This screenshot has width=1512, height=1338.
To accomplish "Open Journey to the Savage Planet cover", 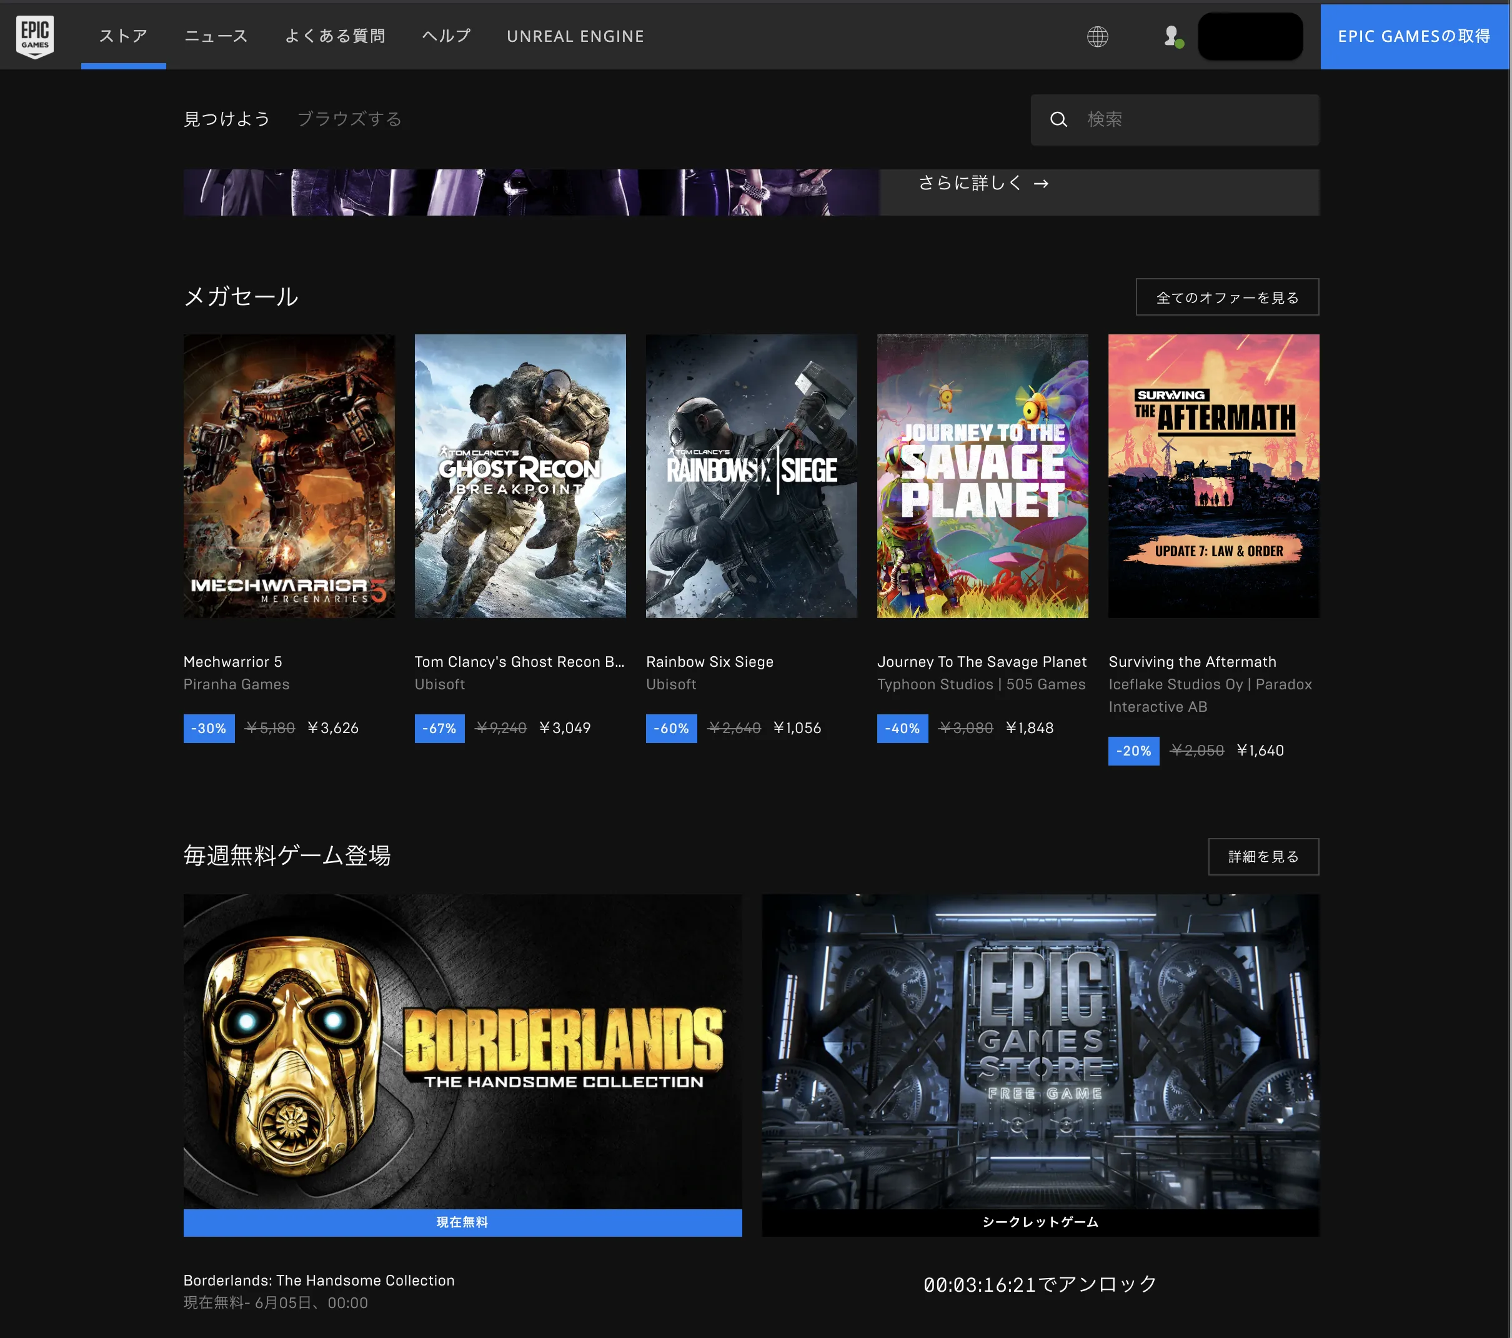I will [x=982, y=476].
